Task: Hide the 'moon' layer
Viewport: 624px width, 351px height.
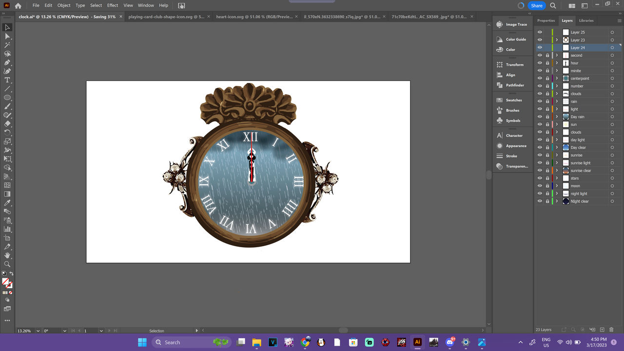Action: (540, 186)
